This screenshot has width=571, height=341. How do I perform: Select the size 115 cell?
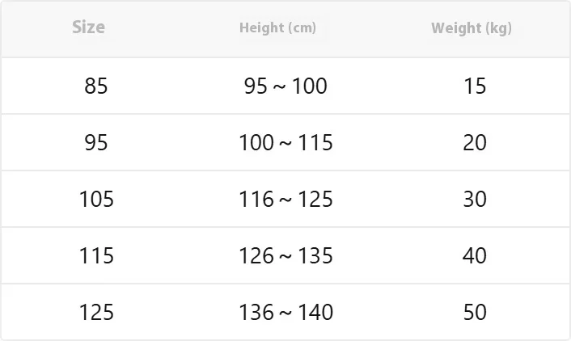tap(96, 255)
